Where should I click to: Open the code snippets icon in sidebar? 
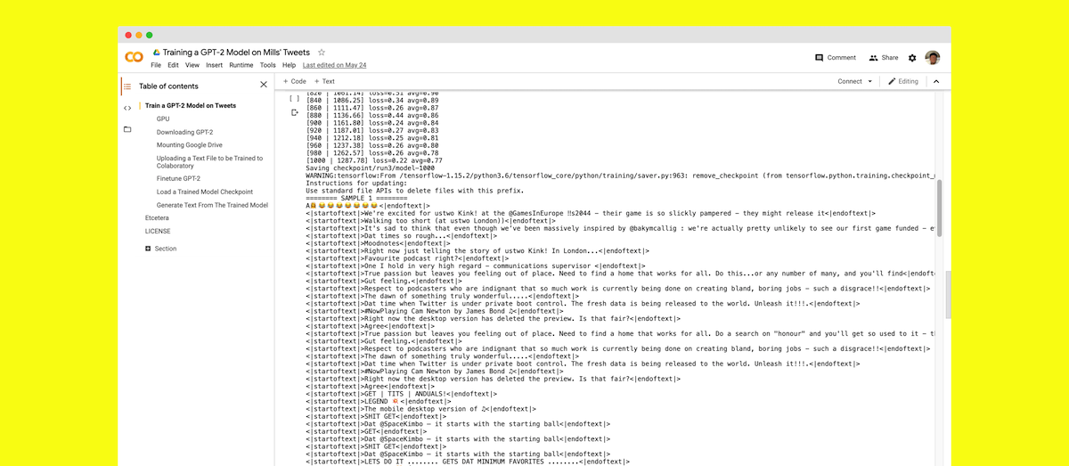pyautogui.click(x=126, y=108)
